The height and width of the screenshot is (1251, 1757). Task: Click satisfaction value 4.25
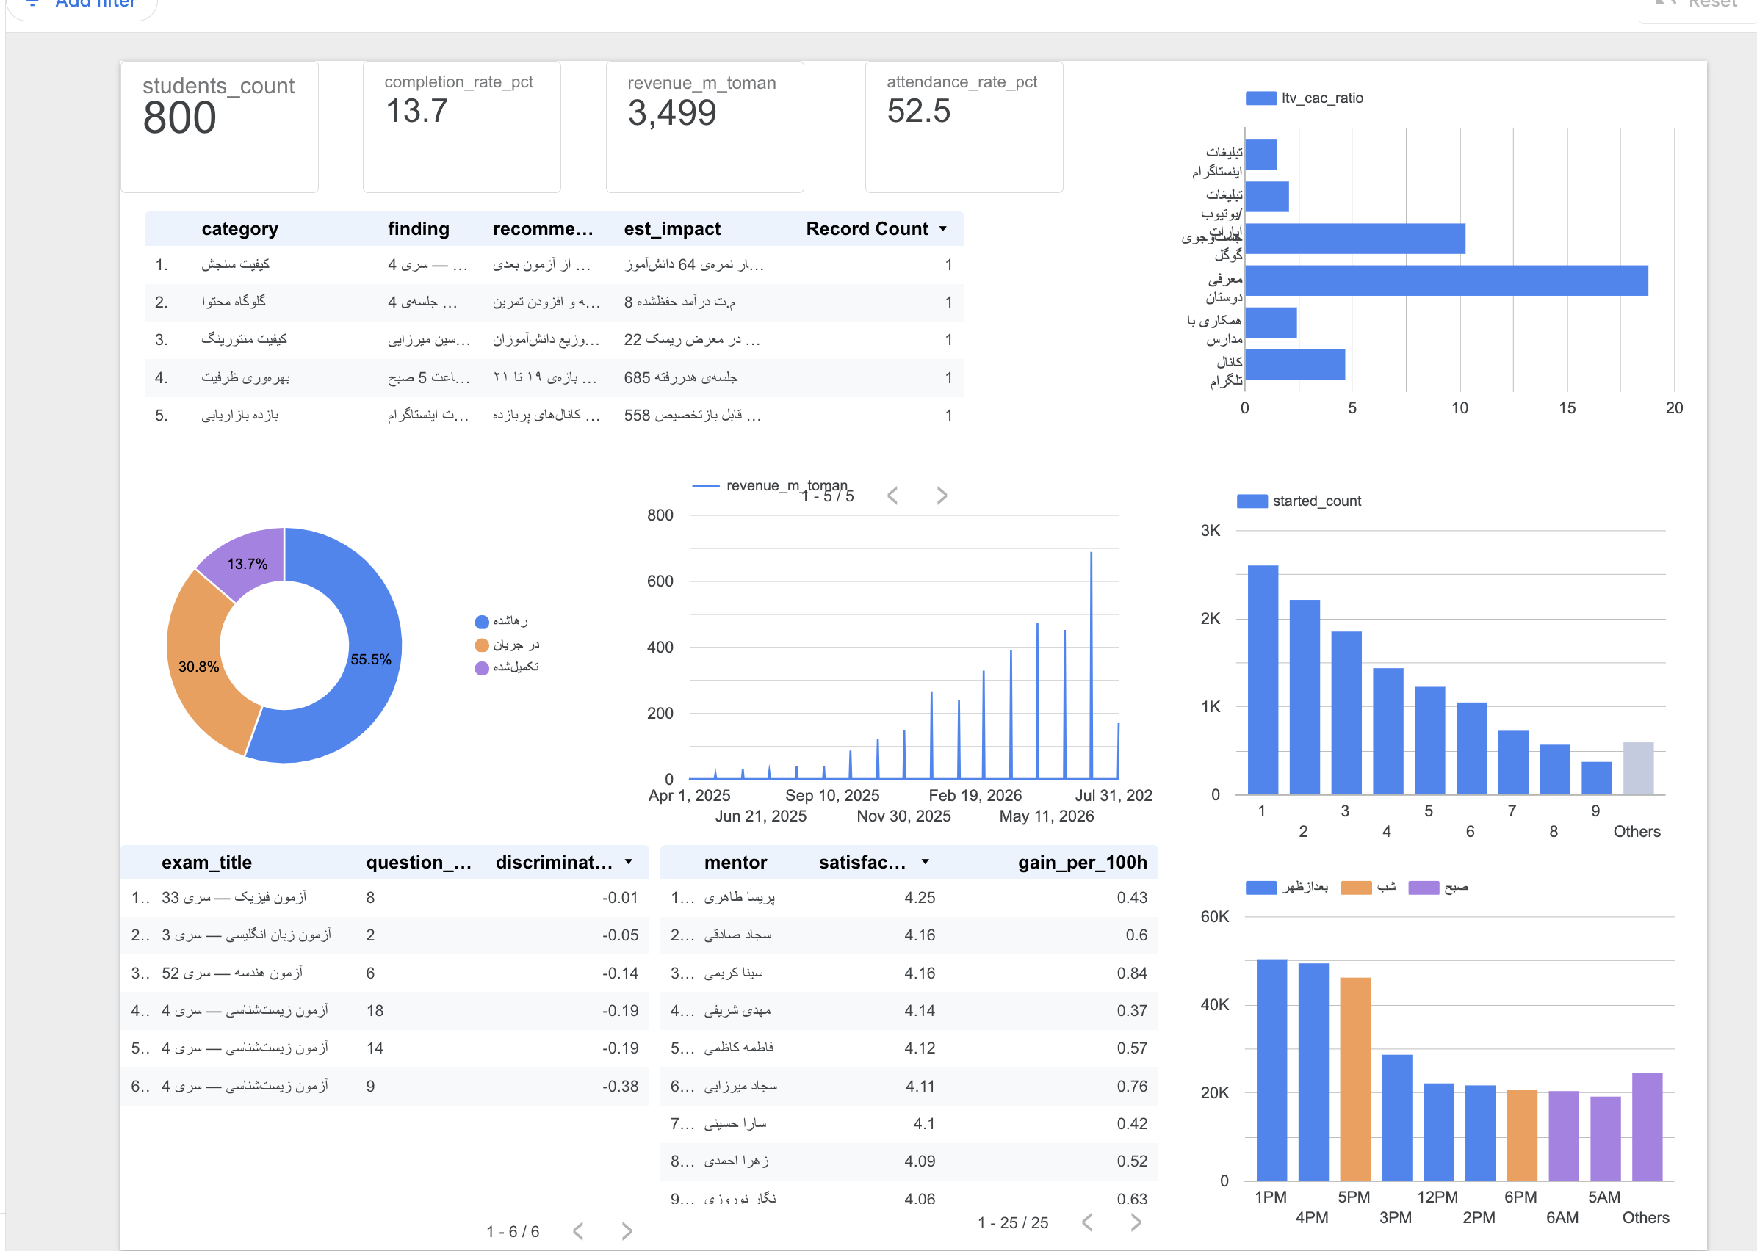point(920,897)
